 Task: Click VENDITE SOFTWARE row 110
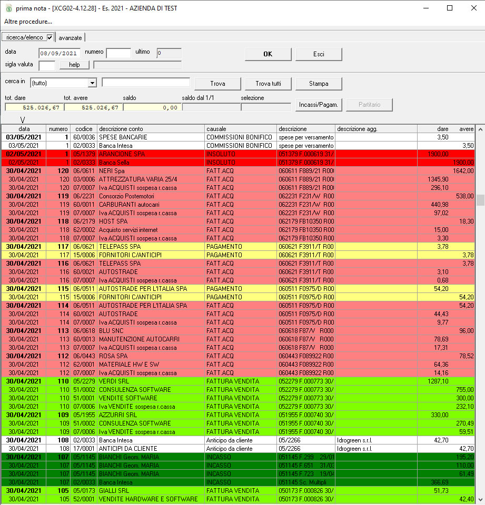[x=238, y=398]
